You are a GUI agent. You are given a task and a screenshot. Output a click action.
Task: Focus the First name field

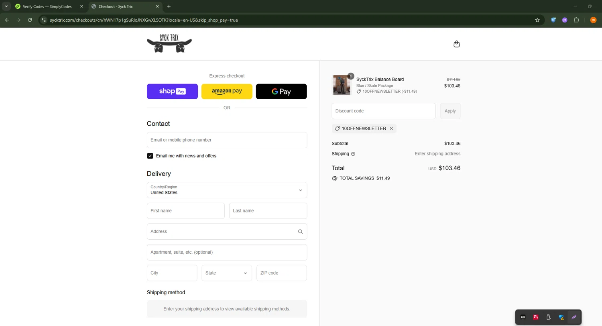click(x=186, y=211)
